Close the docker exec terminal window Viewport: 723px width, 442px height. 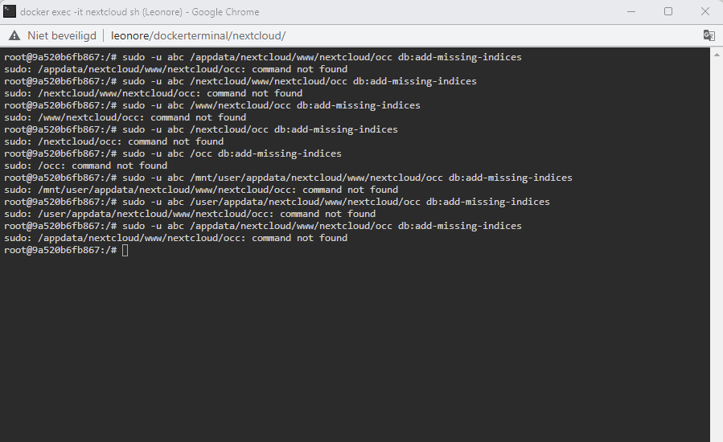705,11
